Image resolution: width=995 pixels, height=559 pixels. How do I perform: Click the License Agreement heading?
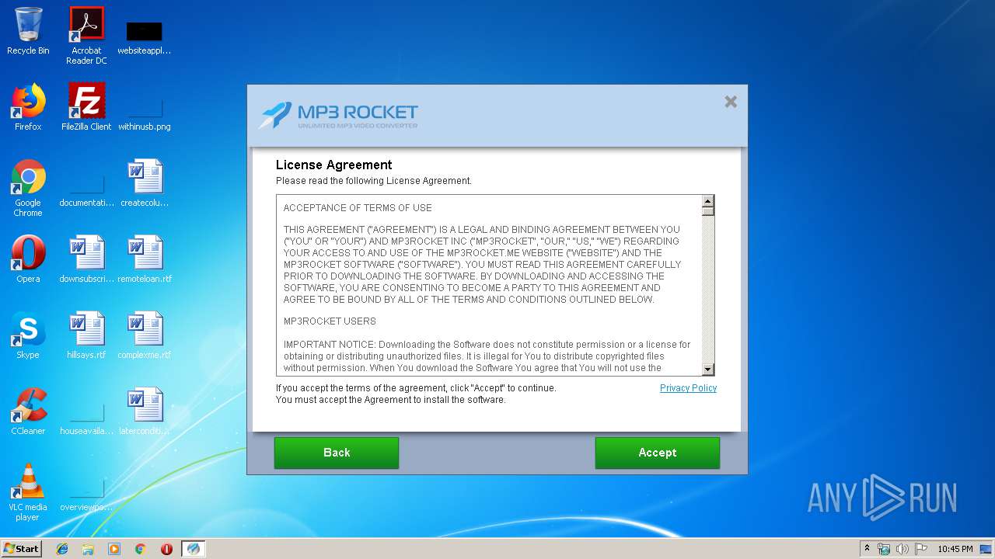pos(334,165)
